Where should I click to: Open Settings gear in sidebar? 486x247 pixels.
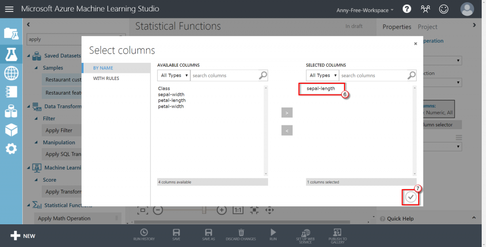(11, 149)
